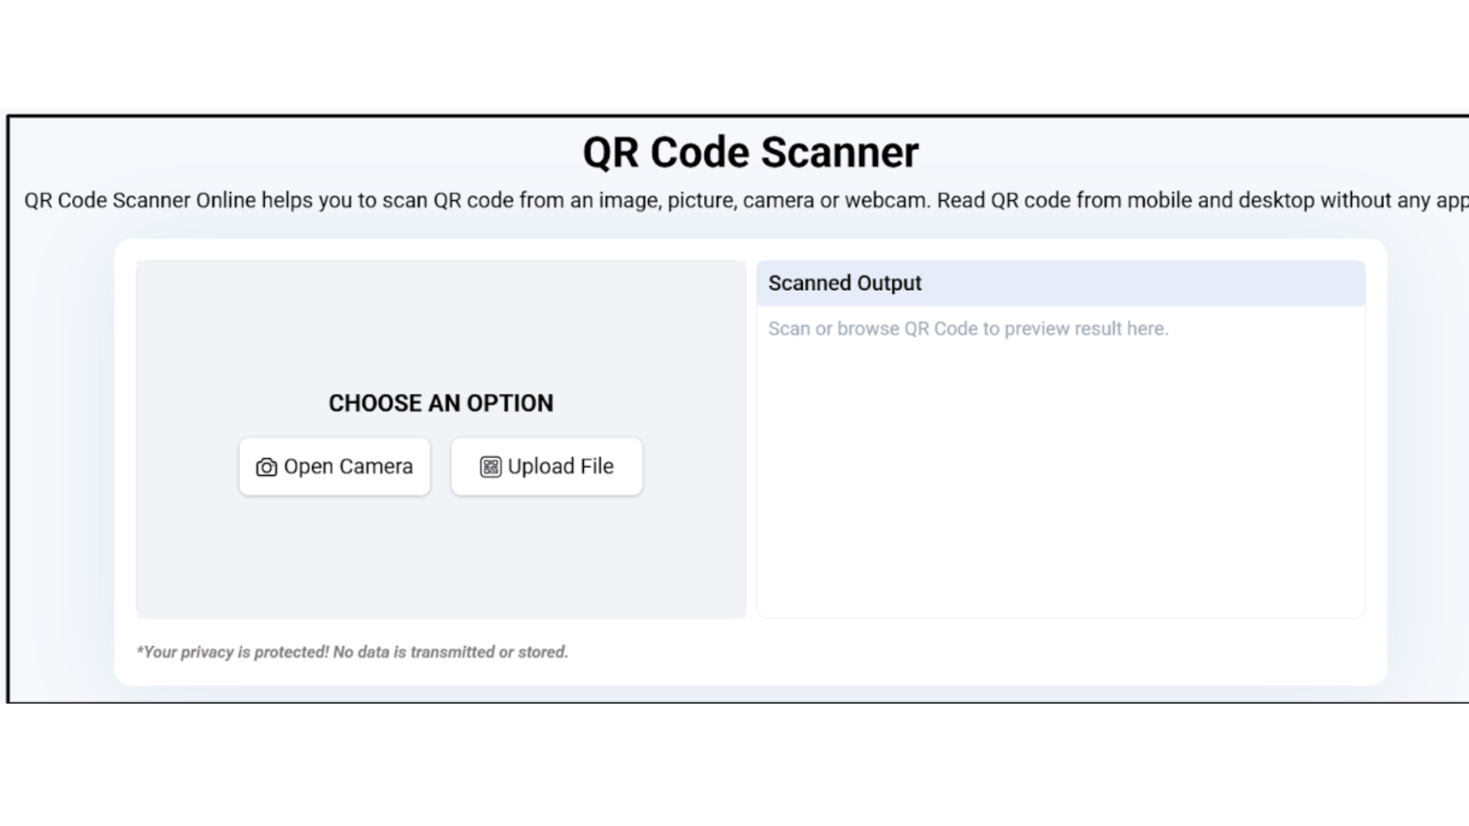The image size is (1469, 826).
Task: Click the QR code icon on Upload File
Action: tap(490, 467)
